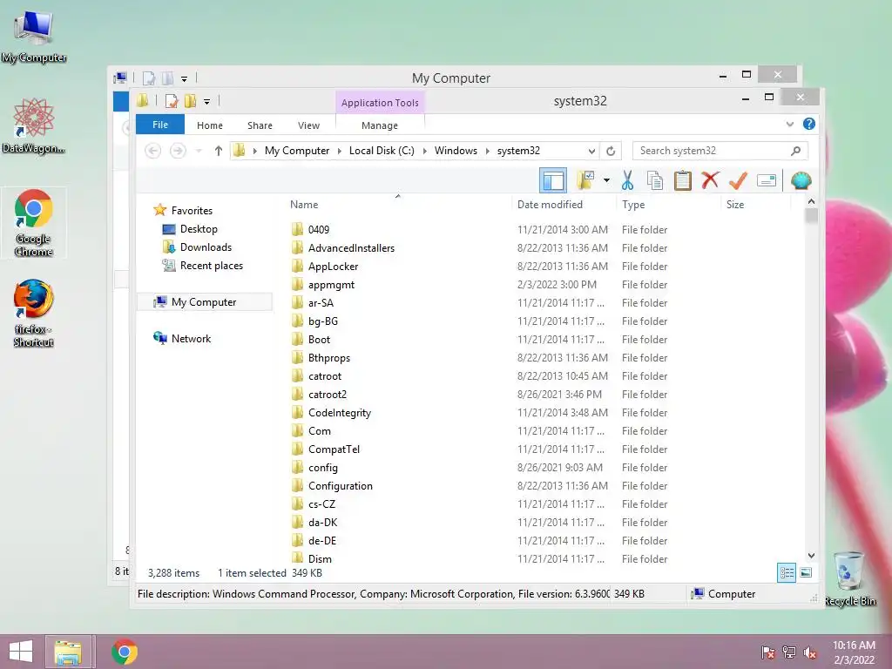Click the Copy toolbar icon
The image size is (892, 669).
click(655, 181)
